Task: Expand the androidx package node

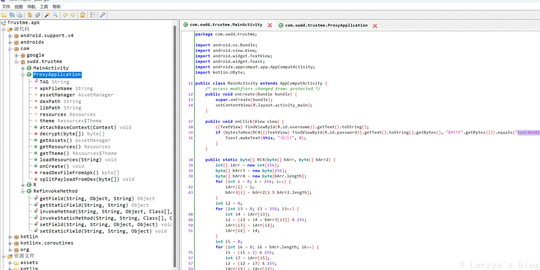Action: tap(10, 42)
